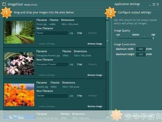Screen dimensions: 162x122
Task: Click the Maximum width field
Action: click(x=141, y=49)
